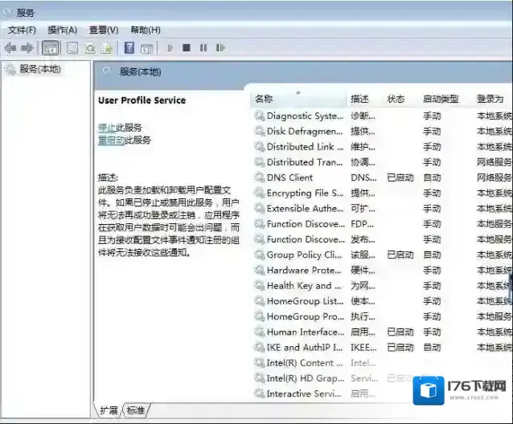The width and height of the screenshot is (513, 424).
Task: Click the Help question-mark toolbar icon
Action: coord(129,48)
